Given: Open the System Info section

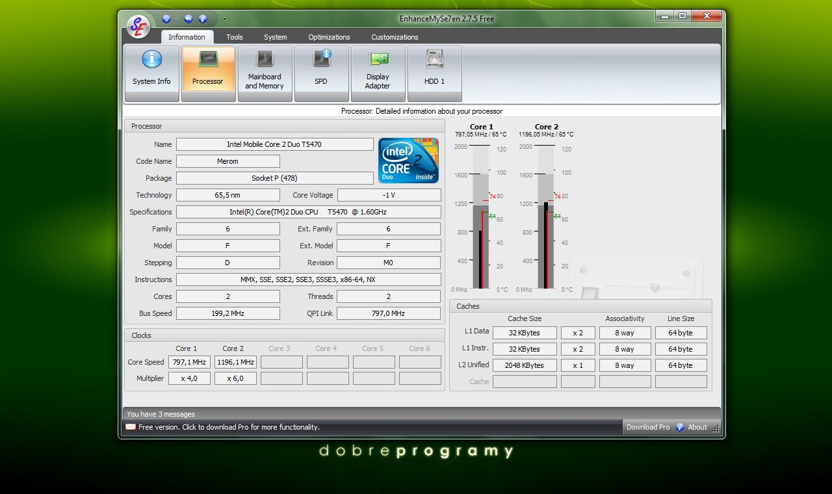Looking at the screenshot, I should [x=151, y=73].
